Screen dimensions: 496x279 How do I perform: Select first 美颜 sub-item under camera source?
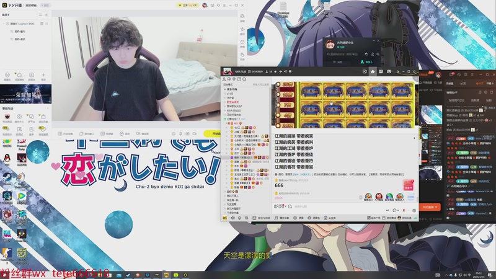point(18,32)
